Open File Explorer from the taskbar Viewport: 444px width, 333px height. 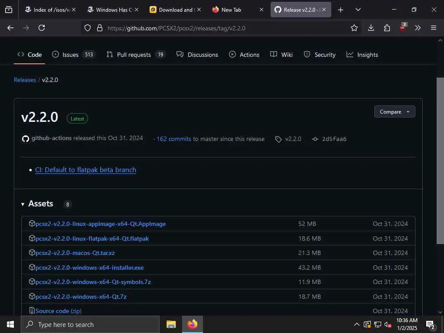click(171, 324)
